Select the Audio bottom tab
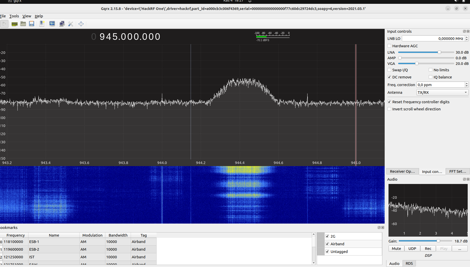470x267 pixels. [394, 263]
